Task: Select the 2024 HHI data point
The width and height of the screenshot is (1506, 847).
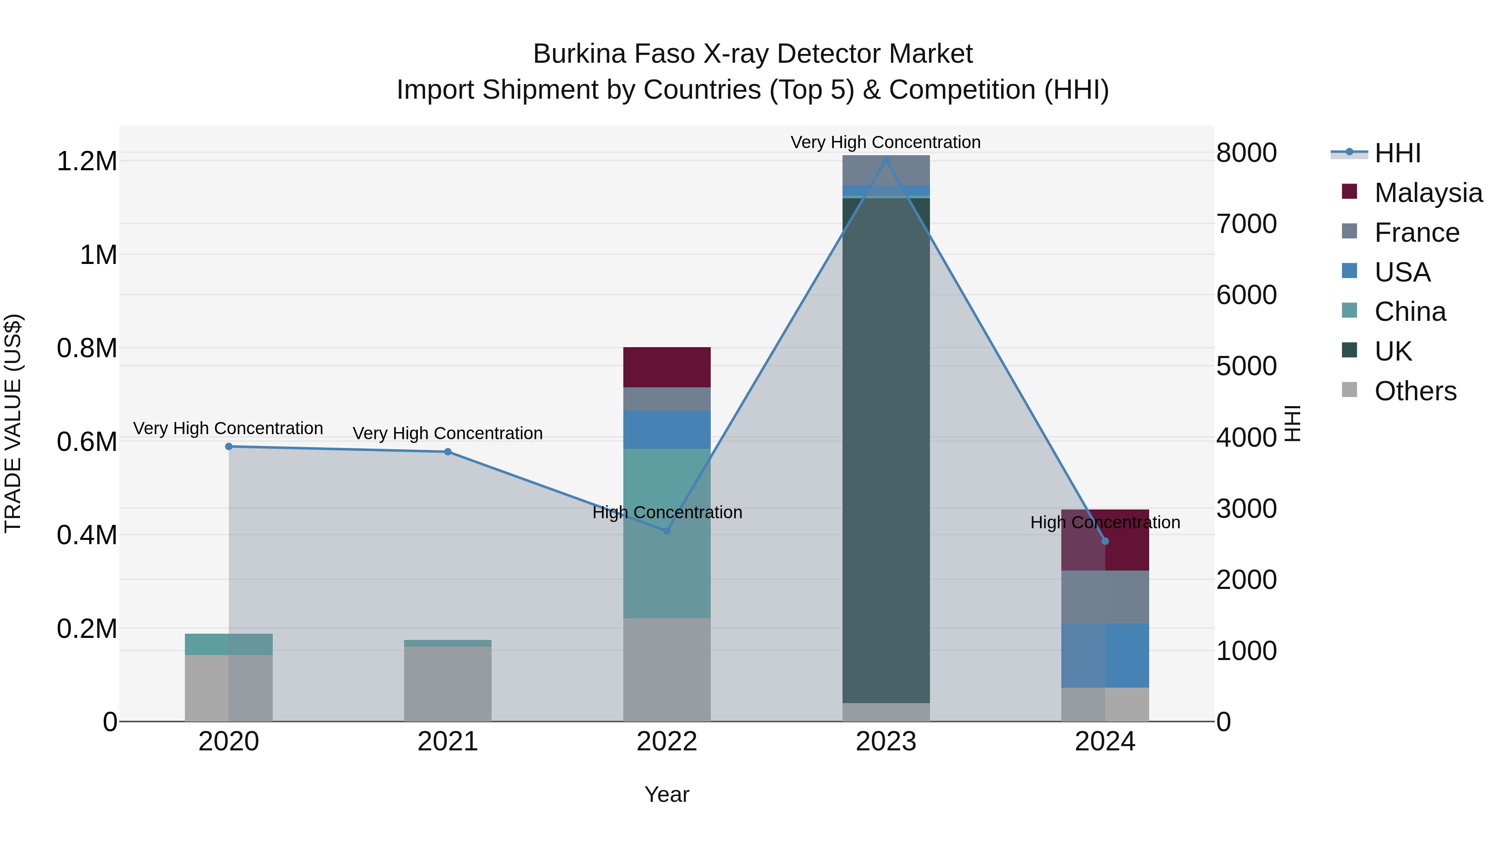Action: click(1105, 541)
